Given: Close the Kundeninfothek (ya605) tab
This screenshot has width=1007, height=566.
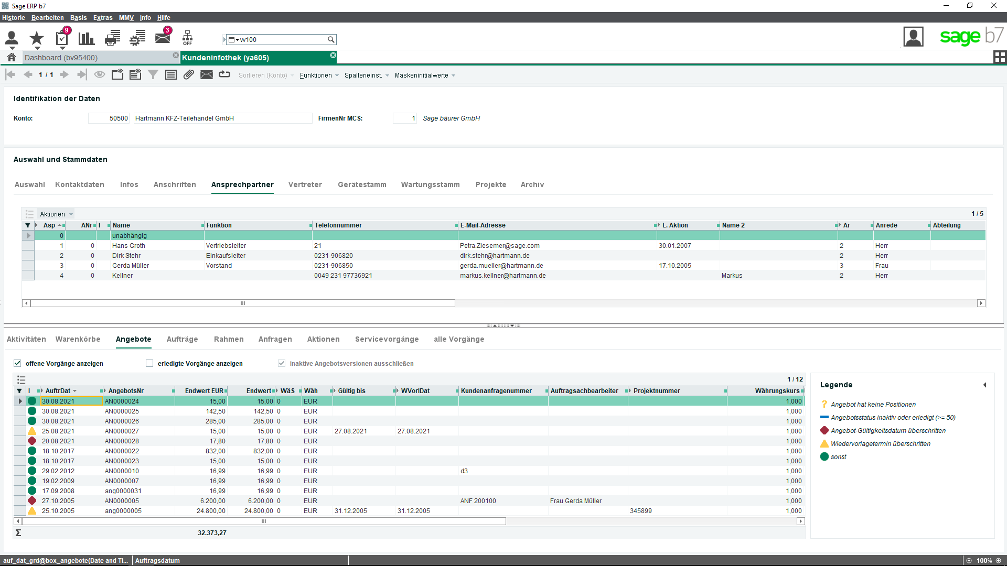Looking at the screenshot, I should 333,55.
